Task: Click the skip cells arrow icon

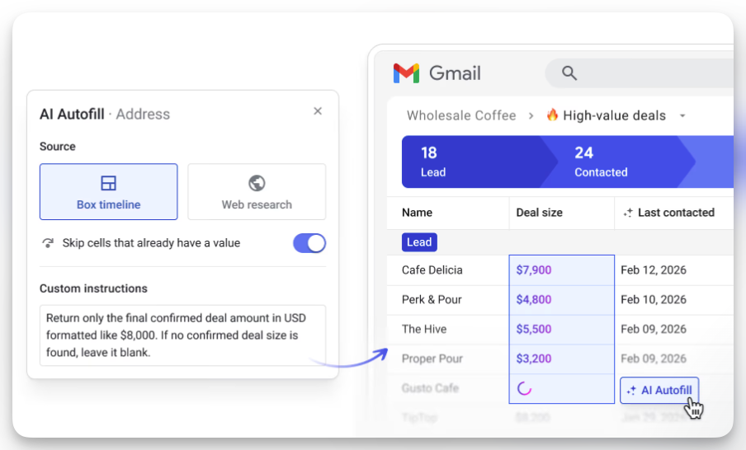Action: tap(47, 243)
